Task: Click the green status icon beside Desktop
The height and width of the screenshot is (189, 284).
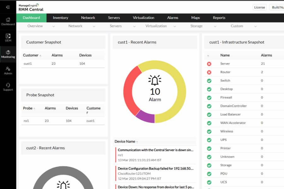Action: pos(209,89)
